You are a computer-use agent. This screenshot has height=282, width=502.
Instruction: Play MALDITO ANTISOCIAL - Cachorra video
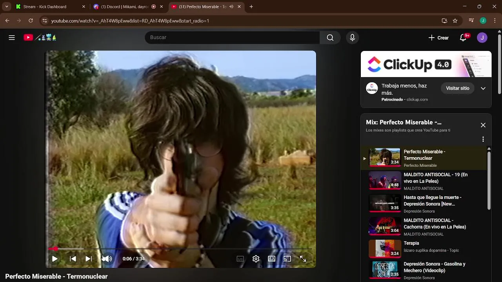424,227
